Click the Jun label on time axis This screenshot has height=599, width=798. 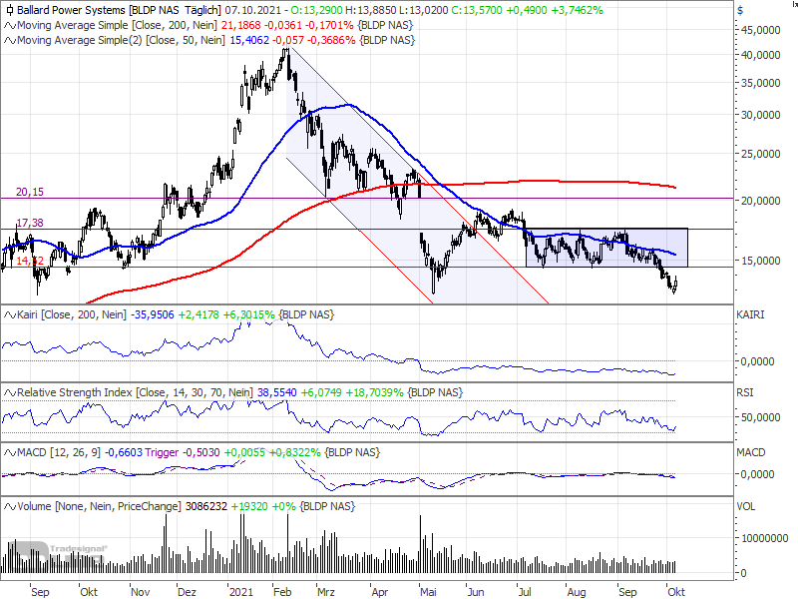tap(476, 592)
